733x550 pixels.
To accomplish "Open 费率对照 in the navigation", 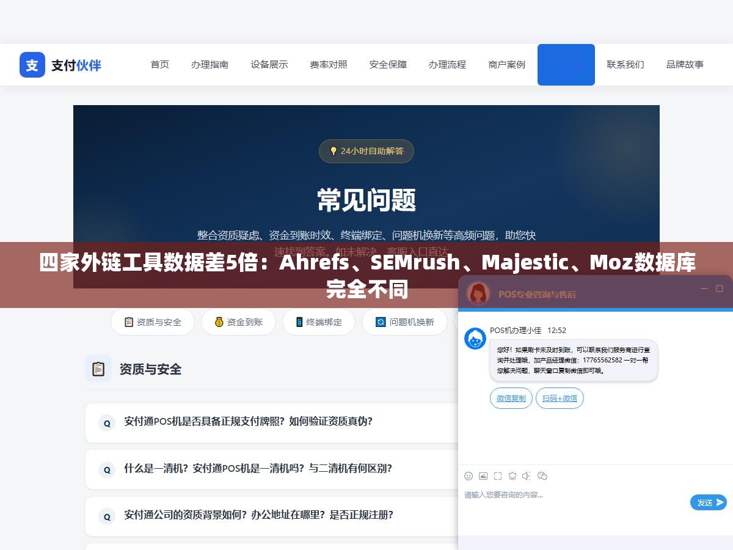I will 329,64.
